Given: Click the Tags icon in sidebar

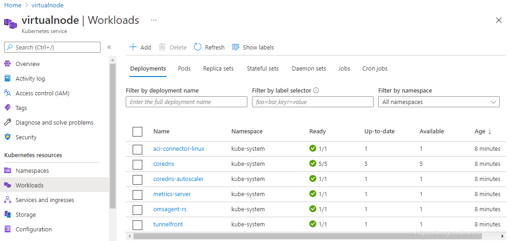Looking at the screenshot, I should (7, 108).
